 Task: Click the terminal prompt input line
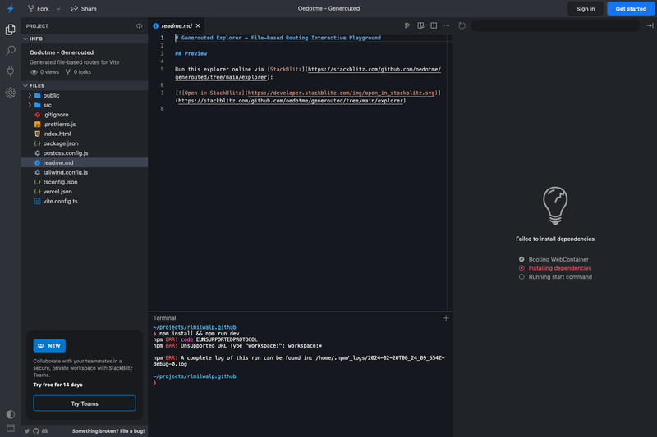pos(301,382)
